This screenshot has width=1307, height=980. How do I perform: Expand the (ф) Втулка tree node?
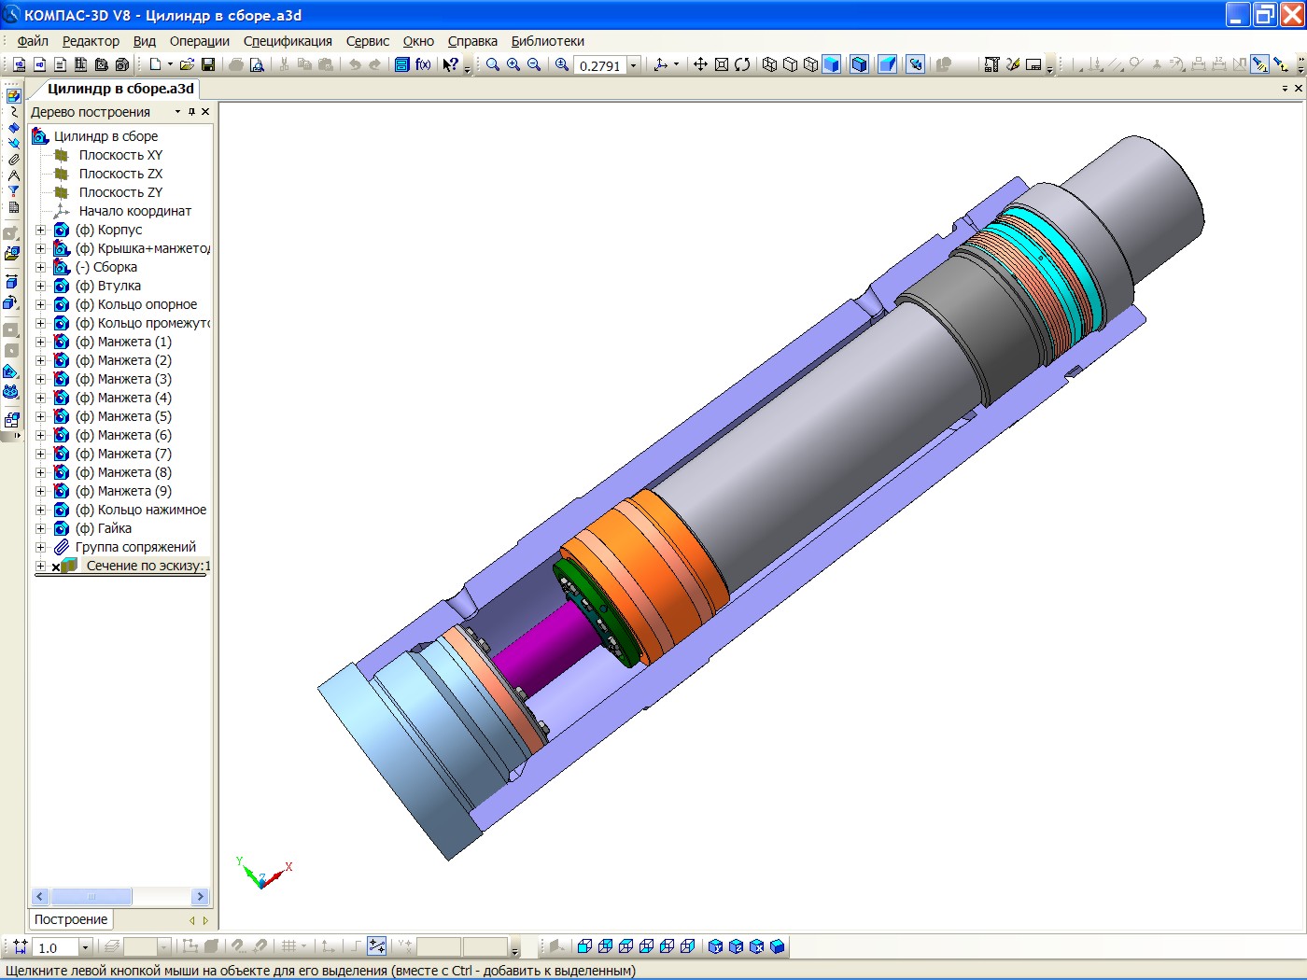pos(40,286)
